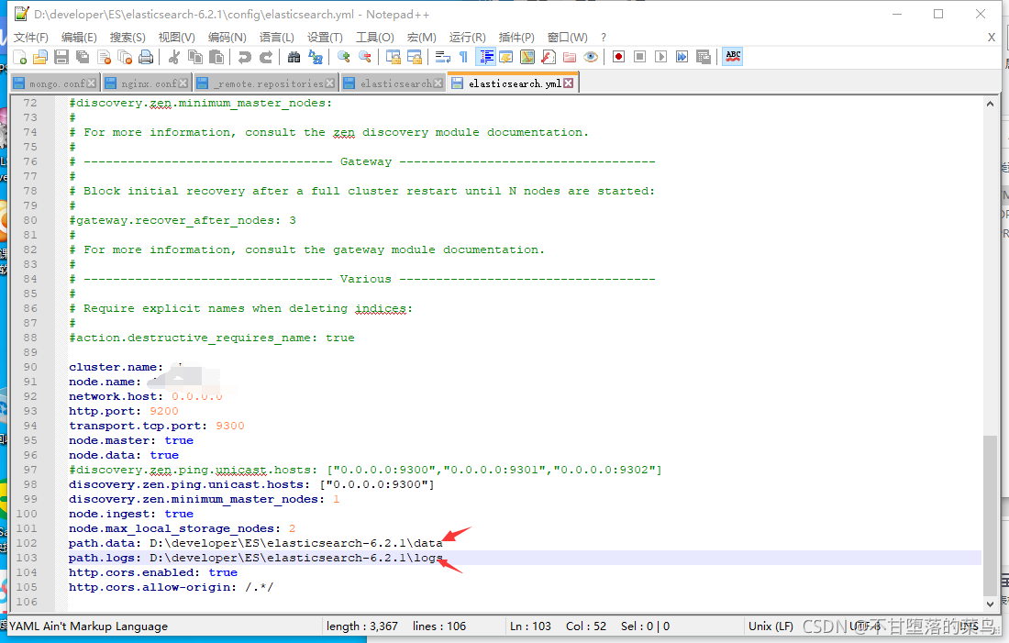Image resolution: width=1009 pixels, height=643 pixels.
Task: Open the 宏(M) menu
Action: click(x=422, y=38)
